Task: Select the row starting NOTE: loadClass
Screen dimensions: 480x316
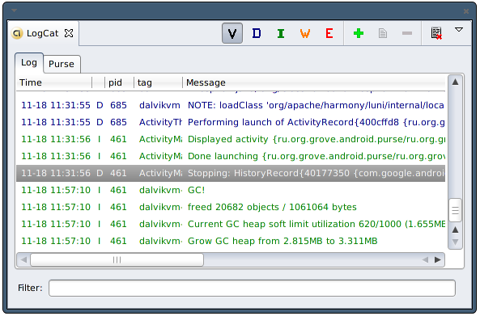Action: (x=231, y=105)
